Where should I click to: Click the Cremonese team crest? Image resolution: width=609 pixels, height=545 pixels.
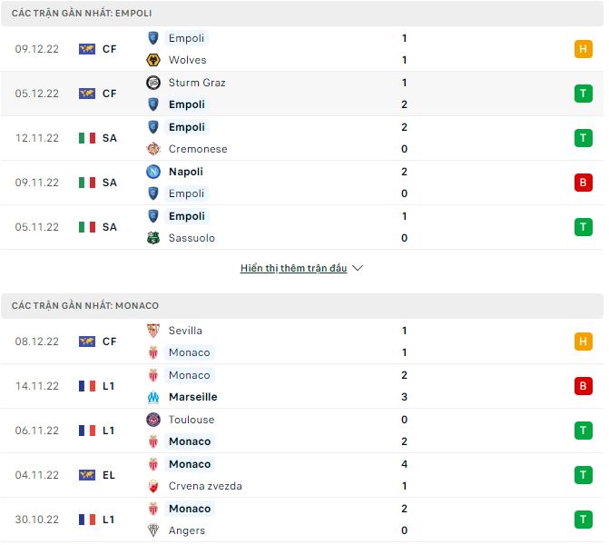coord(153,149)
